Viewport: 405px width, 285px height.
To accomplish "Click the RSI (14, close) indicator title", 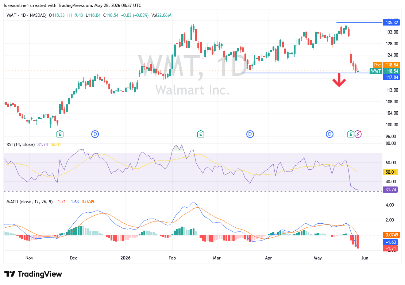I will click(21, 145).
